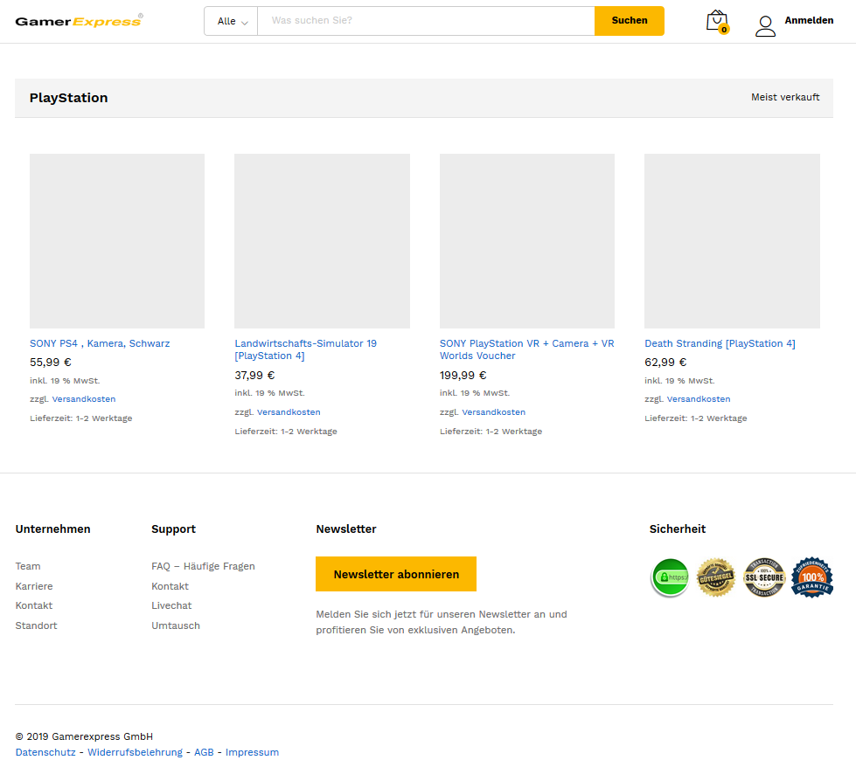The image size is (856, 767).
Task: Open the Widerrufsbelehrung footer link
Action: pos(135,752)
